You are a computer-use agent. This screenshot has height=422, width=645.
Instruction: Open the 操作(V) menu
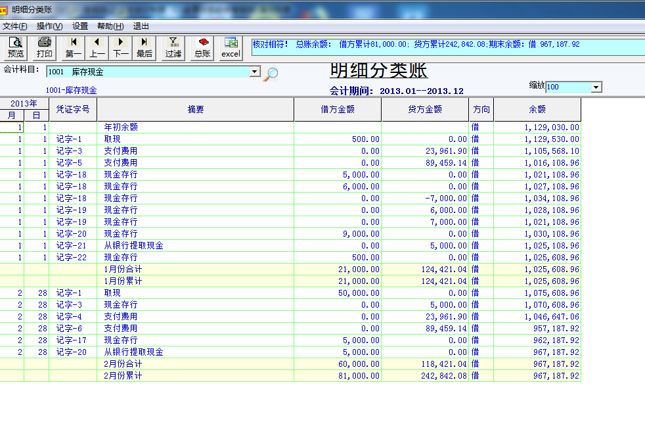[49, 26]
